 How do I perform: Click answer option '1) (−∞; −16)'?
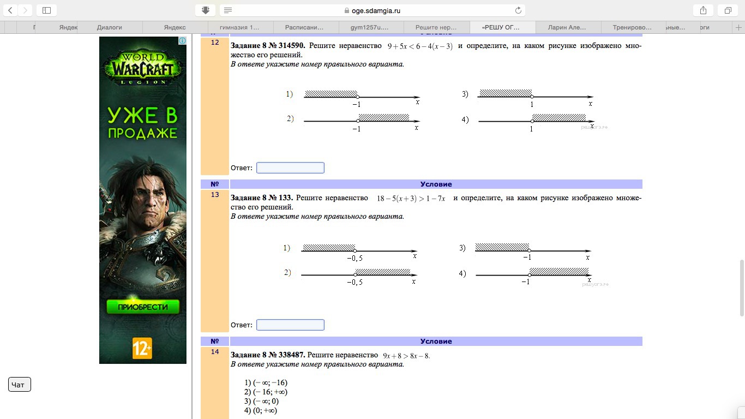pyautogui.click(x=266, y=382)
